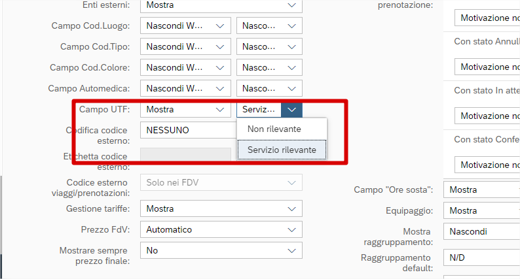Screen dimensions: 520x279
Task: Click the Raggruppamento default field
Action: tap(481, 259)
